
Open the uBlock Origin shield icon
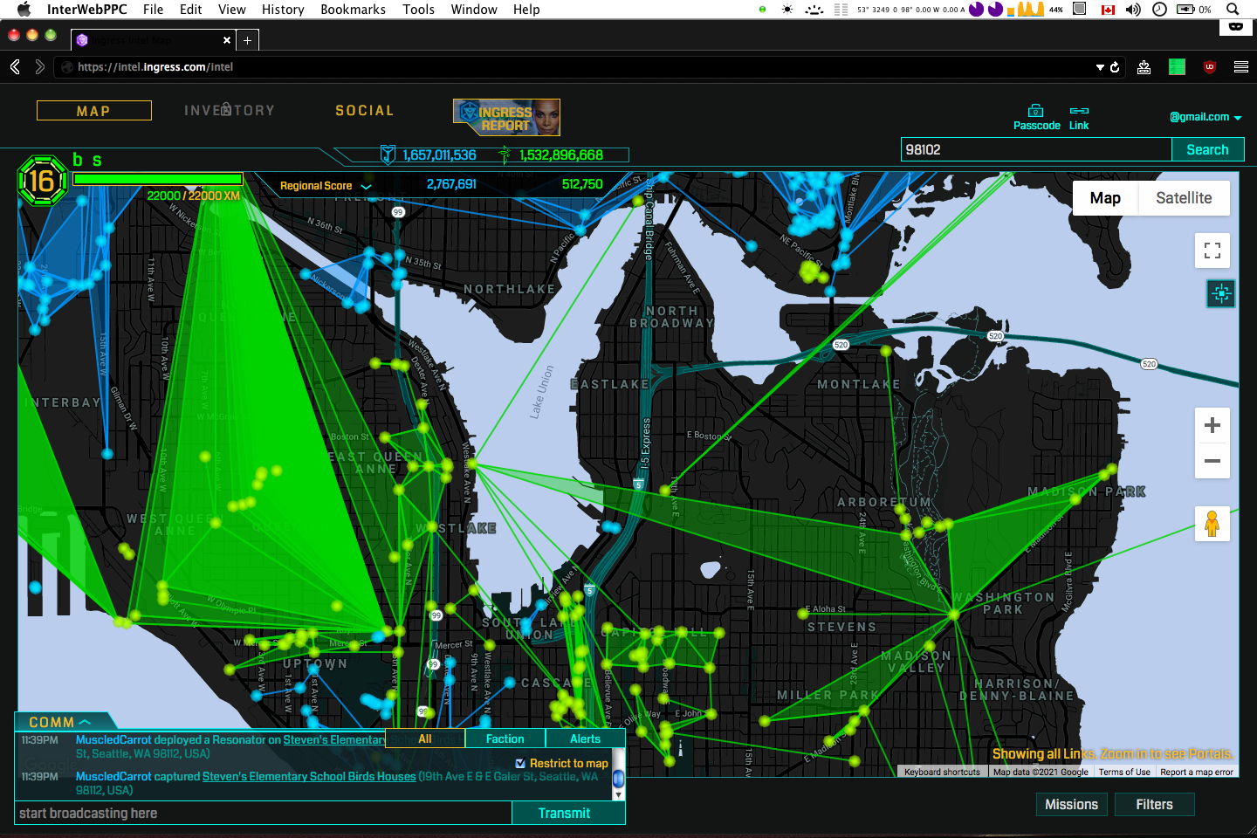(1210, 67)
